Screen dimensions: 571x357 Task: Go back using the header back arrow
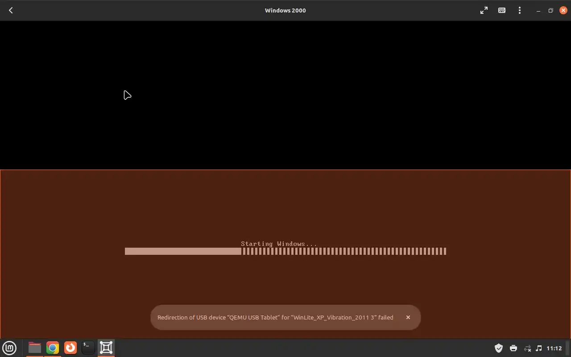[11, 10]
